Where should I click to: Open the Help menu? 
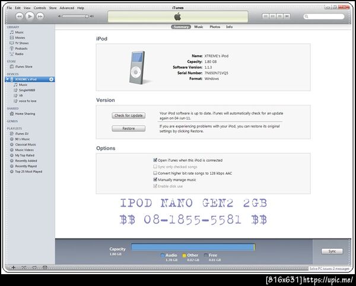[81, 8]
